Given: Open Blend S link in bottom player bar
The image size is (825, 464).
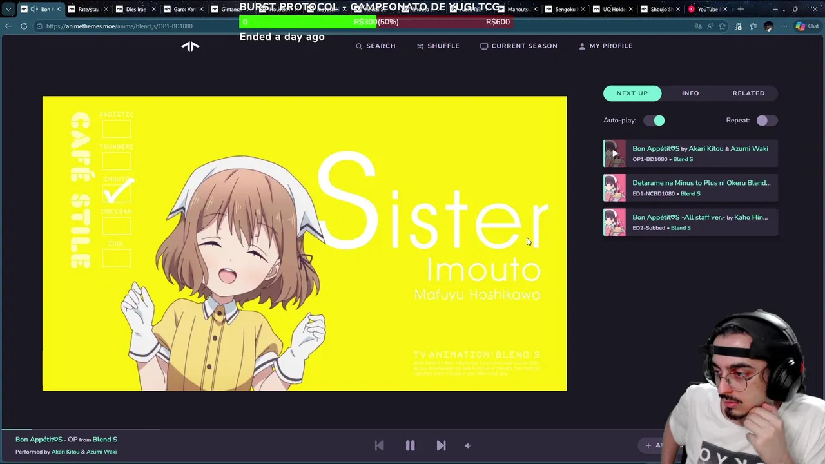Looking at the screenshot, I should 104,440.
